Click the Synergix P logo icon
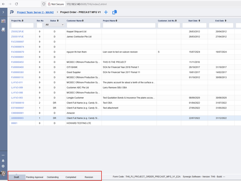The width and height of the screenshot is (241, 181). click(x=12, y=12)
